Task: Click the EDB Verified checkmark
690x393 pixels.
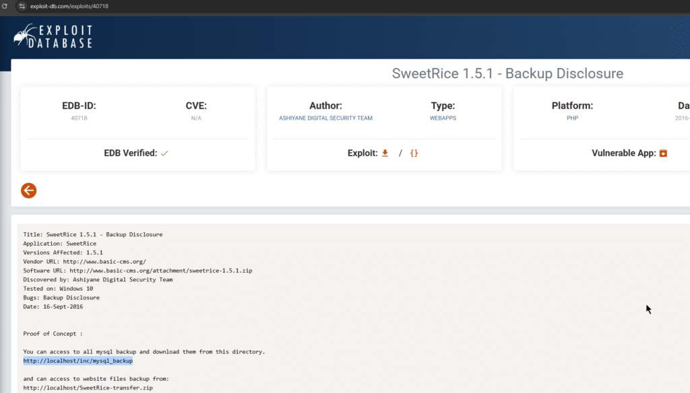Action: 164,153
